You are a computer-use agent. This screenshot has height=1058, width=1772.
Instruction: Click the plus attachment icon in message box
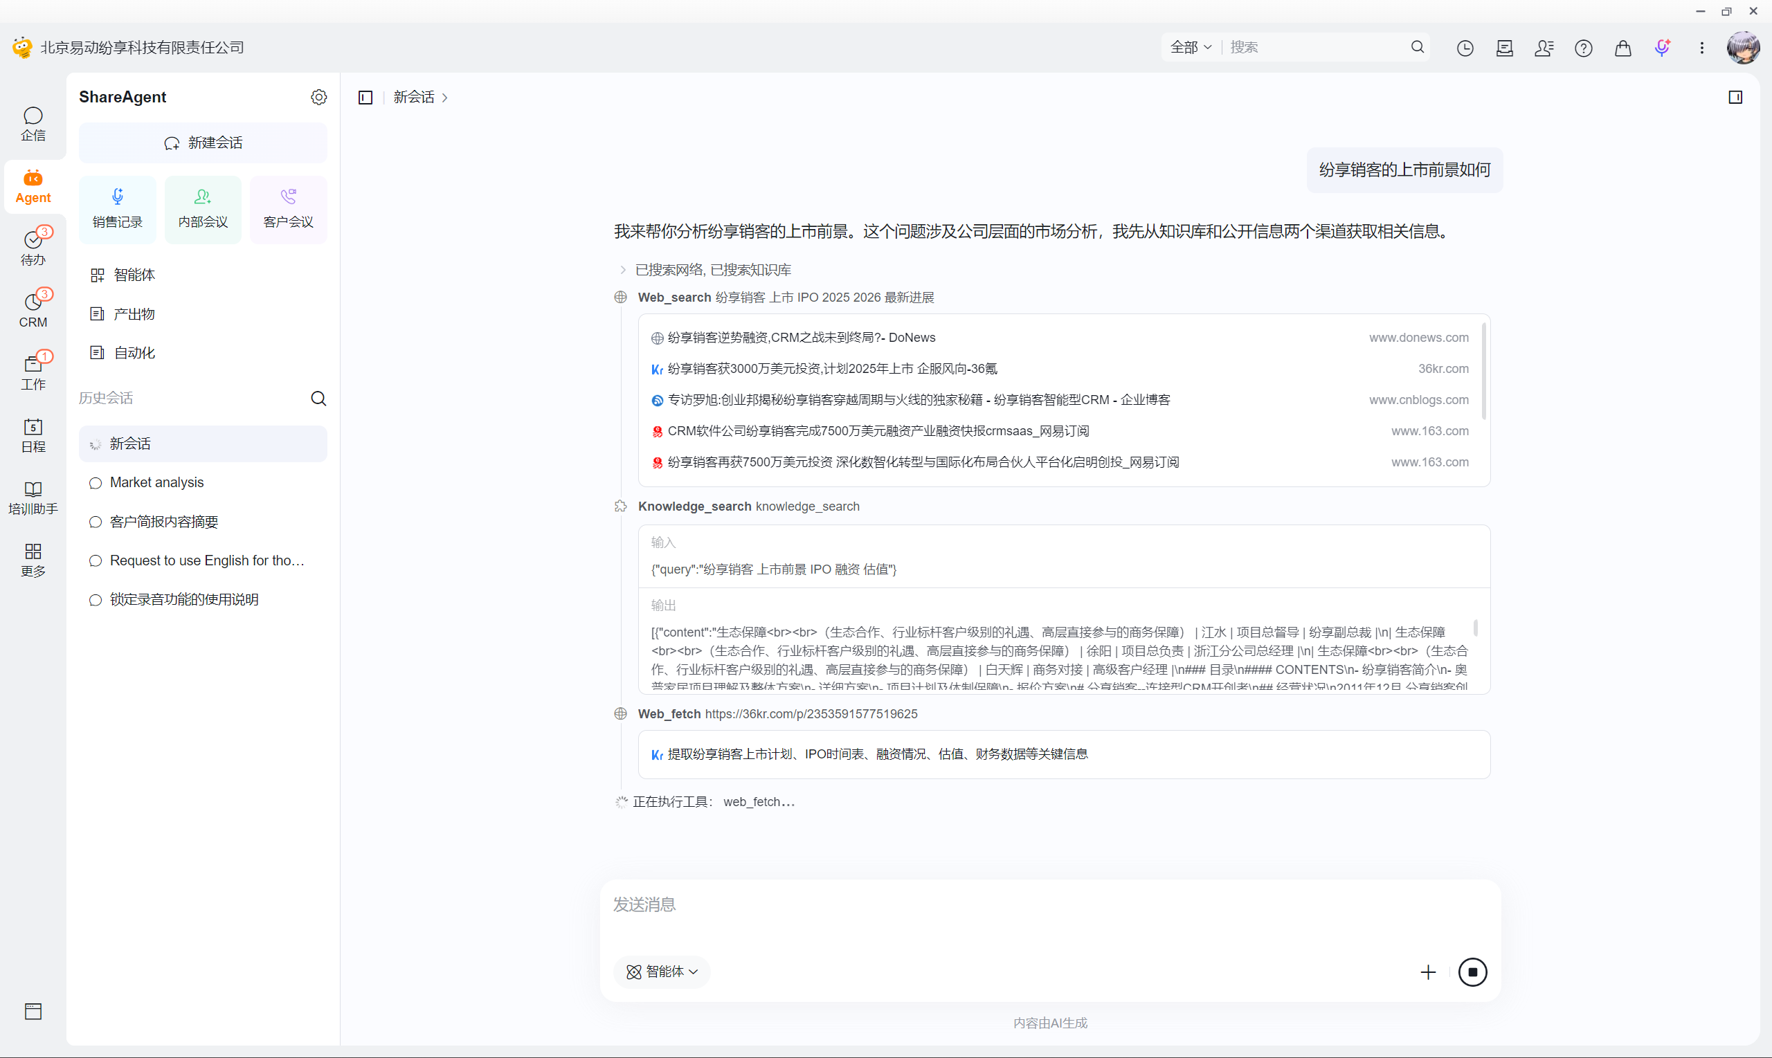click(x=1427, y=972)
